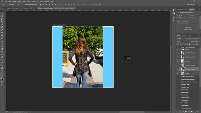Select the Horizontal Type tool
Screen dimensions: 201x113
[x=2, y=60]
